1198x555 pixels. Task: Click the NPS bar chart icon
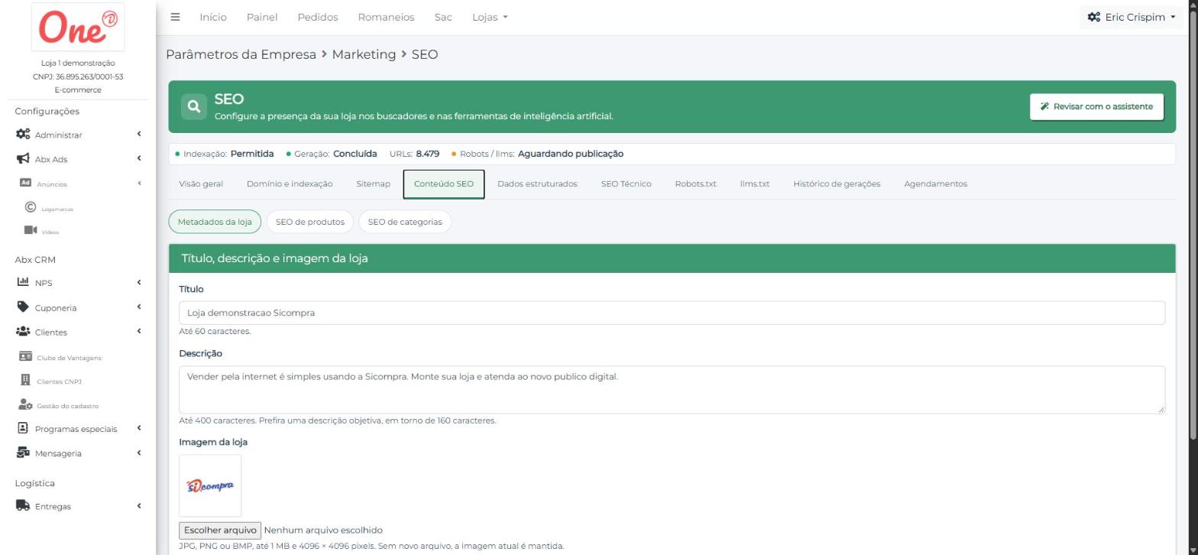(x=23, y=282)
